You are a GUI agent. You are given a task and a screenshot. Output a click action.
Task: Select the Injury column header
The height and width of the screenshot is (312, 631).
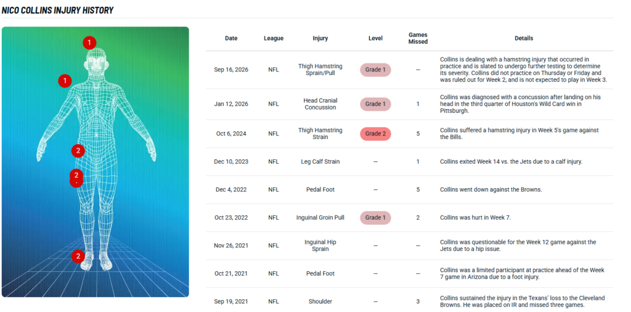point(320,38)
